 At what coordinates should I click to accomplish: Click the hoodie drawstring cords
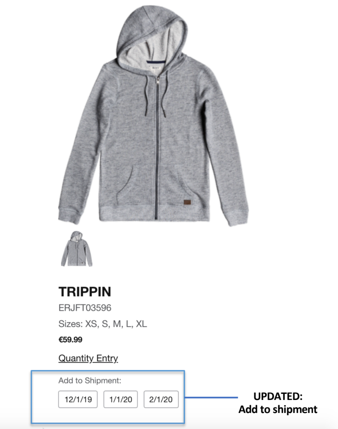pos(155,95)
